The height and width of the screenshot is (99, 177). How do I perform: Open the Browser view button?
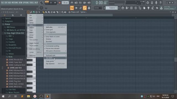click(140, 8)
